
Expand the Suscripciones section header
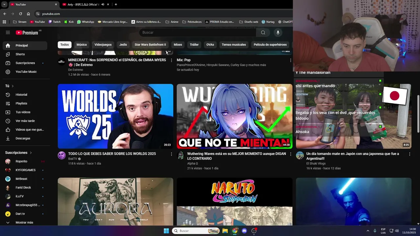point(19,153)
